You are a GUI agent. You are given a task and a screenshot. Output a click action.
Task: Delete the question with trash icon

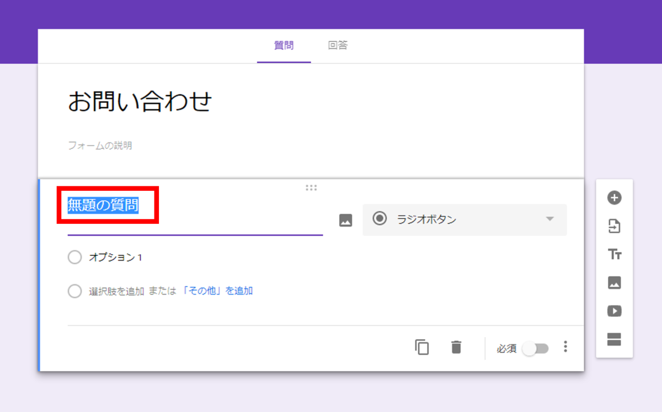(456, 347)
